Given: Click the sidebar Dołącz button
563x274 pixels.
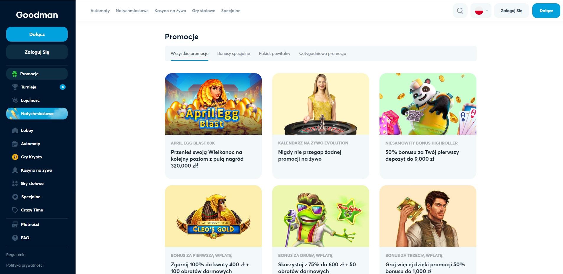Looking at the screenshot, I should [37, 34].
